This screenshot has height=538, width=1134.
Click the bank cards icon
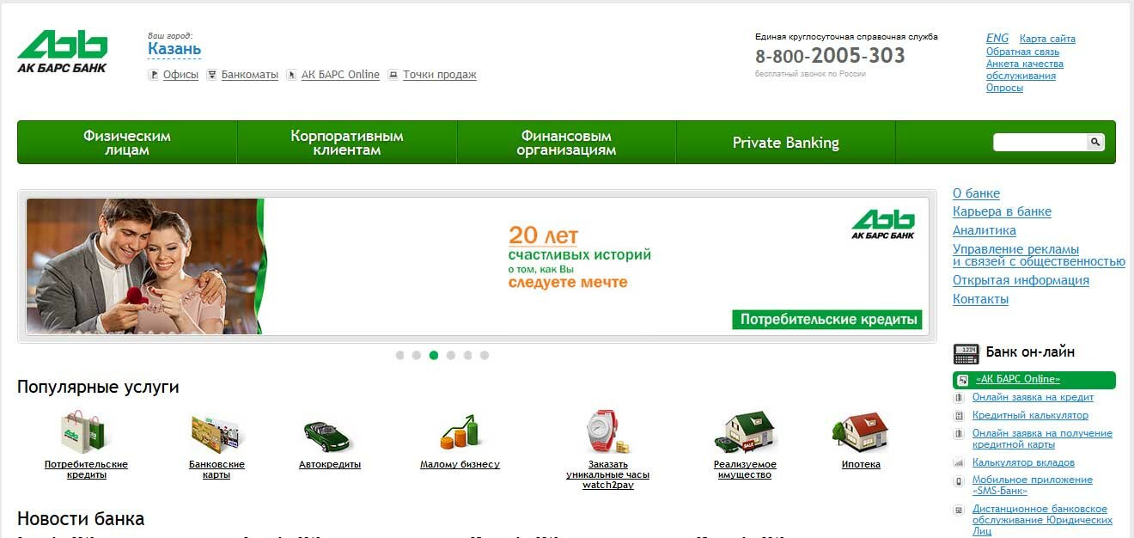[216, 435]
